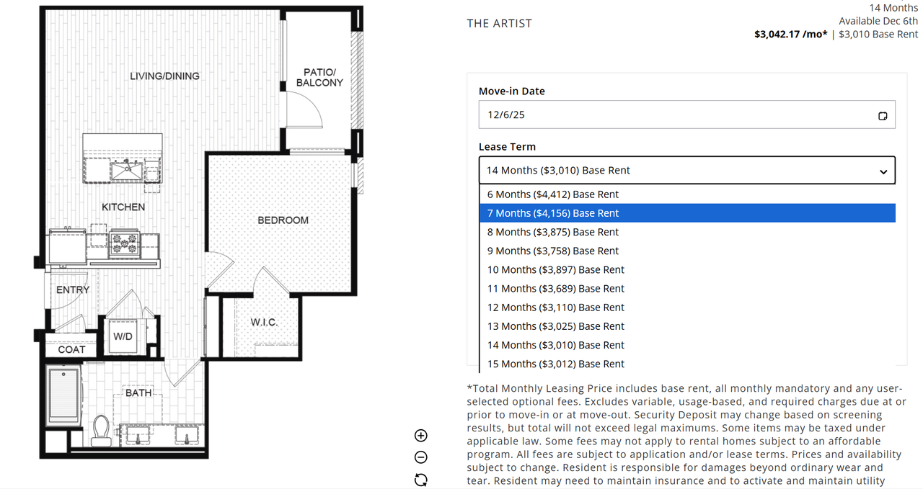
Task: Pick the 12 Months ($3,110) lease term
Action: 556,307
